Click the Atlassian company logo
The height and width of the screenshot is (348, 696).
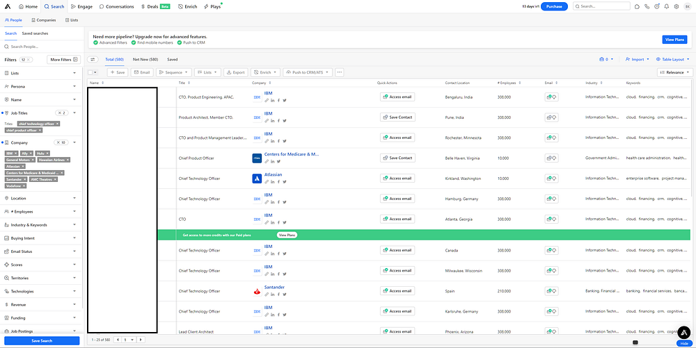(257, 179)
